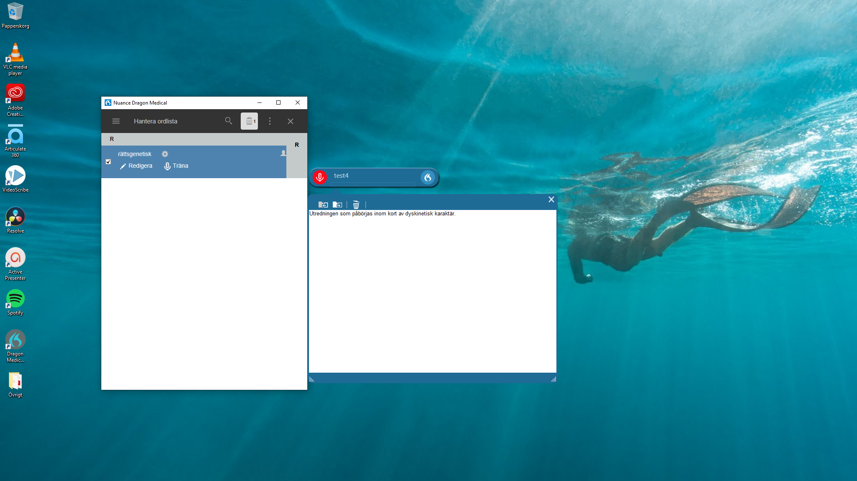Open the hamburger menu in Hantera ordlista

pos(116,121)
